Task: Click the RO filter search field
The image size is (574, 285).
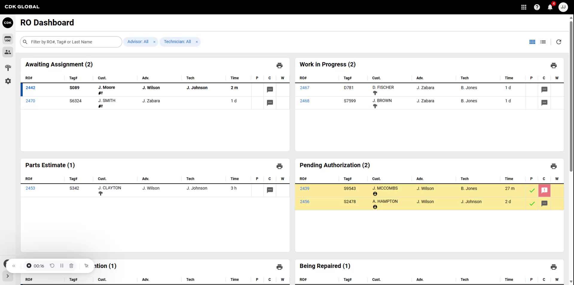Action: click(x=71, y=42)
